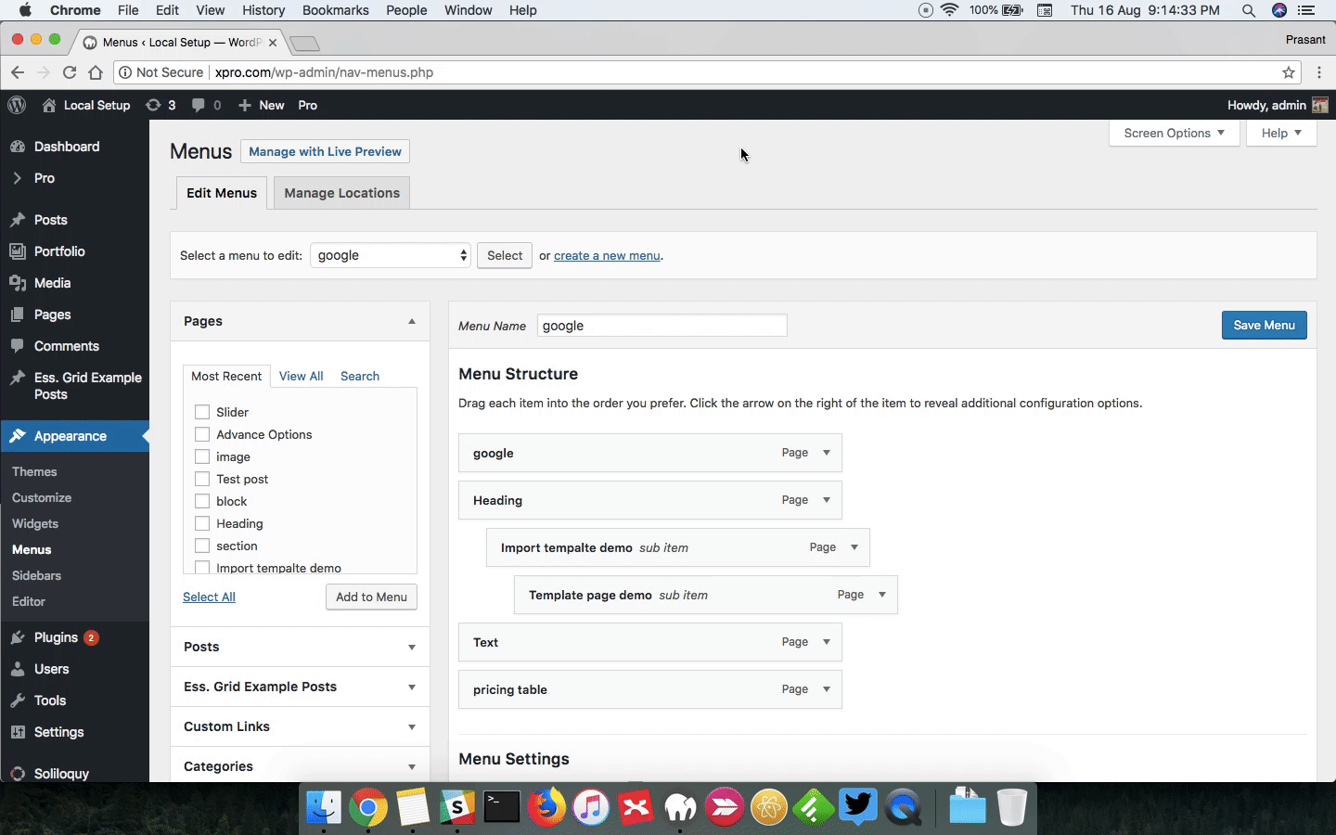Check the Slider page checkbox
This screenshot has width=1336, height=835.
(x=202, y=412)
